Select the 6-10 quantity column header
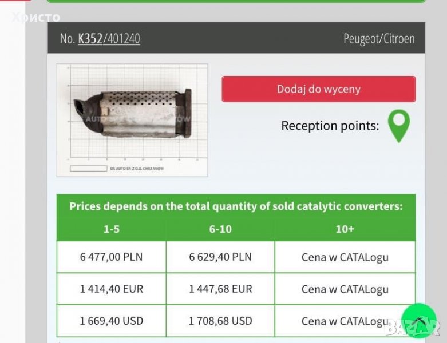 [x=220, y=229]
